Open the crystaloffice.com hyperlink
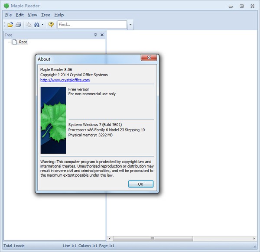Image resolution: width=260 pixels, height=252 pixels. (x=65, y=80)
